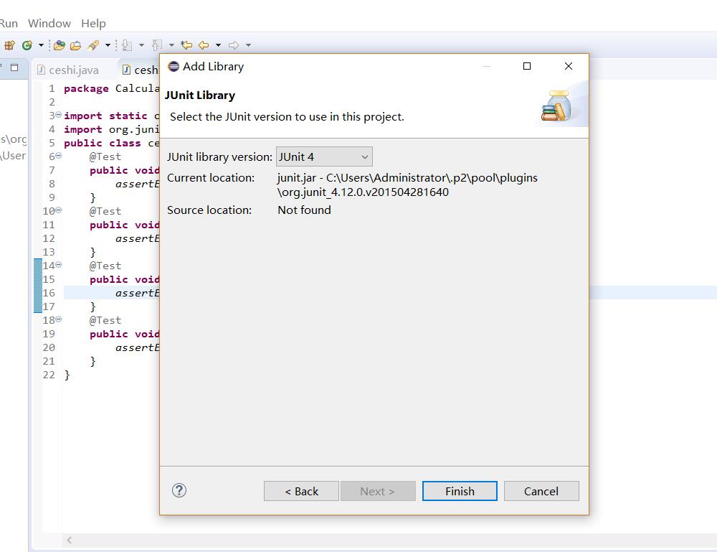The width and height of the screenshot is (717, 552).
Task: Cancel the Add Library dialog
Action: 541,491
